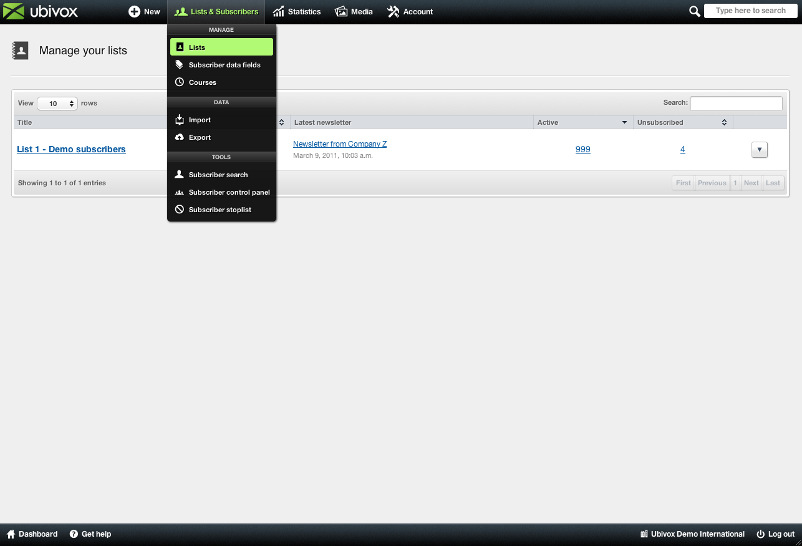The image size is (802, 546).
Task: Click the blocked circle stoplist icon
Action: (180, 210)
